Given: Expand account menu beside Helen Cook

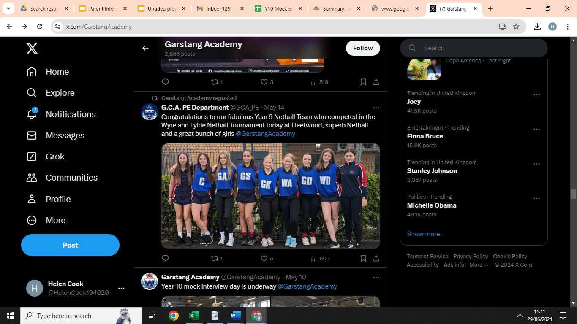Looking at the screenshot, I should (x=121, y=288).
